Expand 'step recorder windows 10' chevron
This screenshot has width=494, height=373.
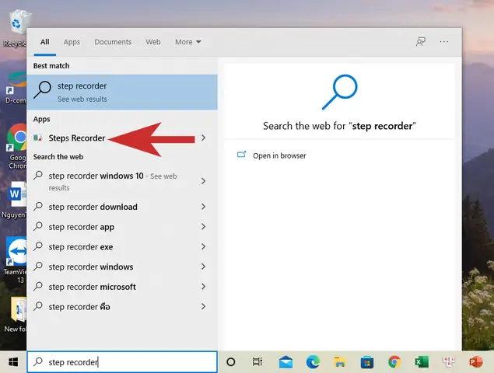[204, 181]
